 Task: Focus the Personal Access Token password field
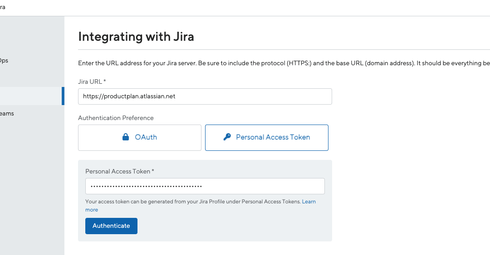coord(205,186)
